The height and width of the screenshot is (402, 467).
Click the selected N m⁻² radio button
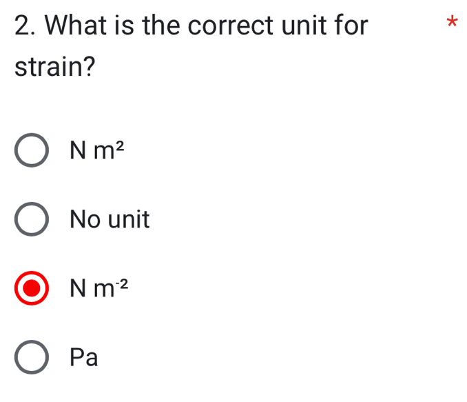pos(32,289)
